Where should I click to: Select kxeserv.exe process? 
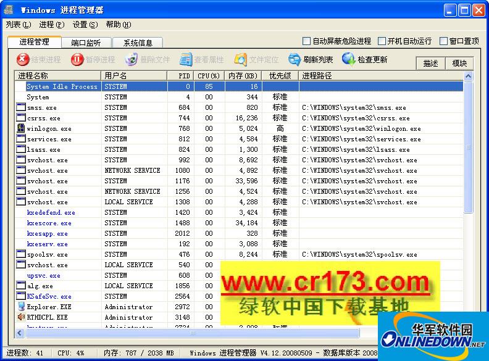(47, 244)
